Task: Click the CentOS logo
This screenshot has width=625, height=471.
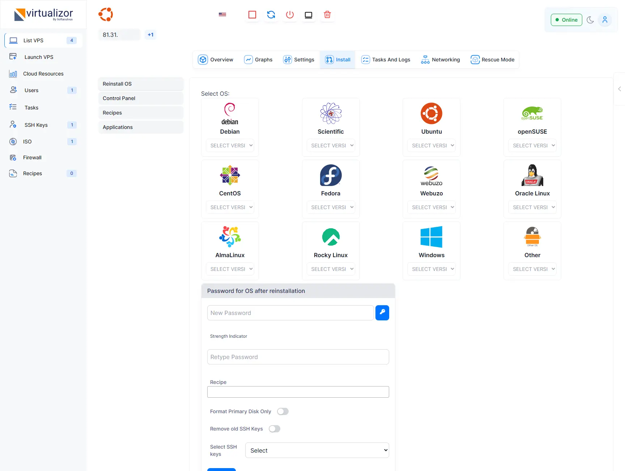Action: [230, 175]
